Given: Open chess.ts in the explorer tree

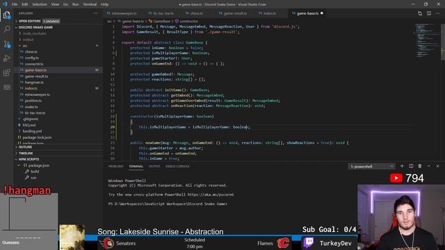Looking at the screenshot, I should point(31,52).
